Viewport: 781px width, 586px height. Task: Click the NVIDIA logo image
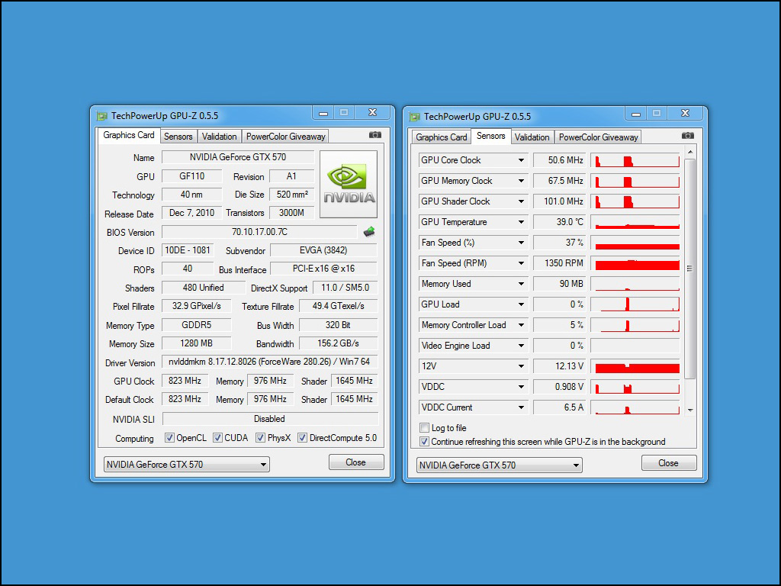[x=348, y=185]
